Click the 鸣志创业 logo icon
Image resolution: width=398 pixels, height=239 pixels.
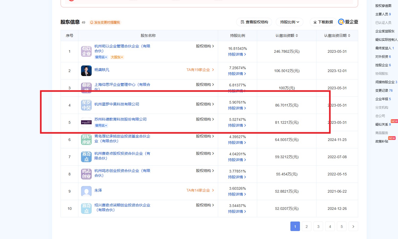click(86, 174)
